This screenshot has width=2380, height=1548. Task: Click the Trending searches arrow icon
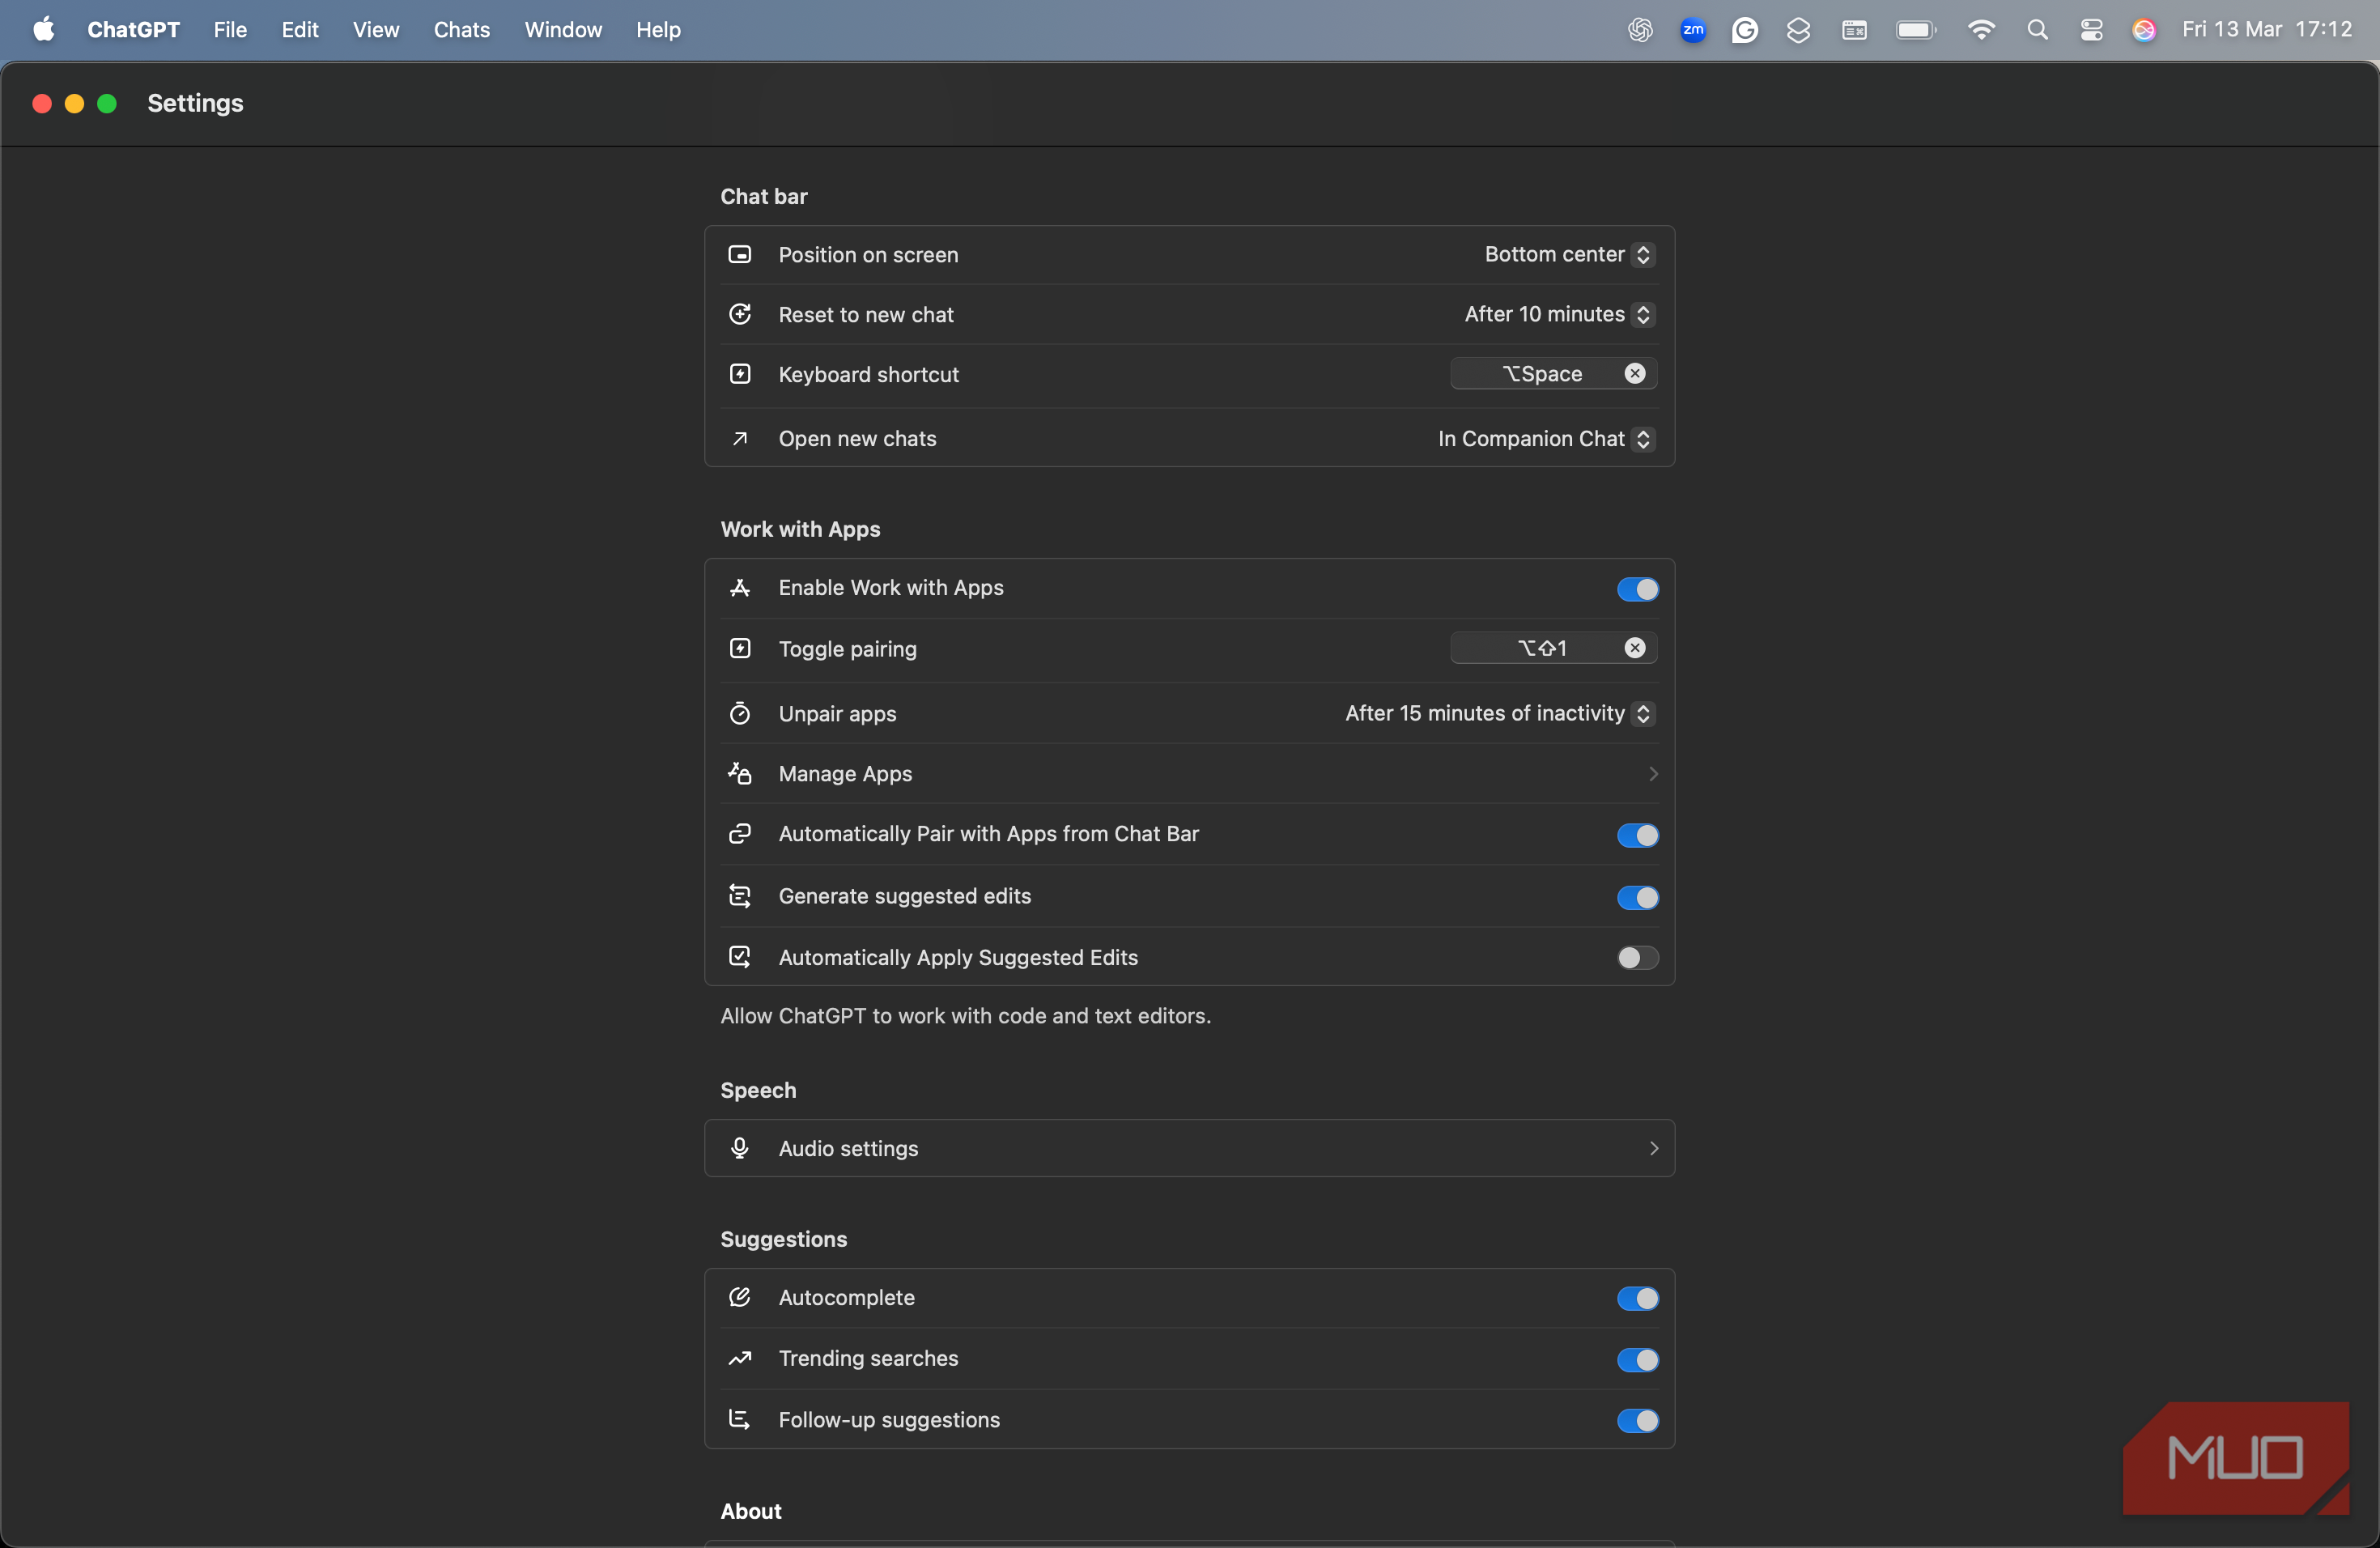(x=740, y=1358)
